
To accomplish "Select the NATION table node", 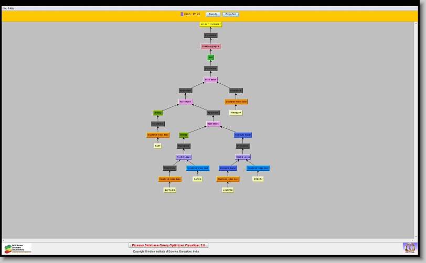I will click(x=197, y=179).
